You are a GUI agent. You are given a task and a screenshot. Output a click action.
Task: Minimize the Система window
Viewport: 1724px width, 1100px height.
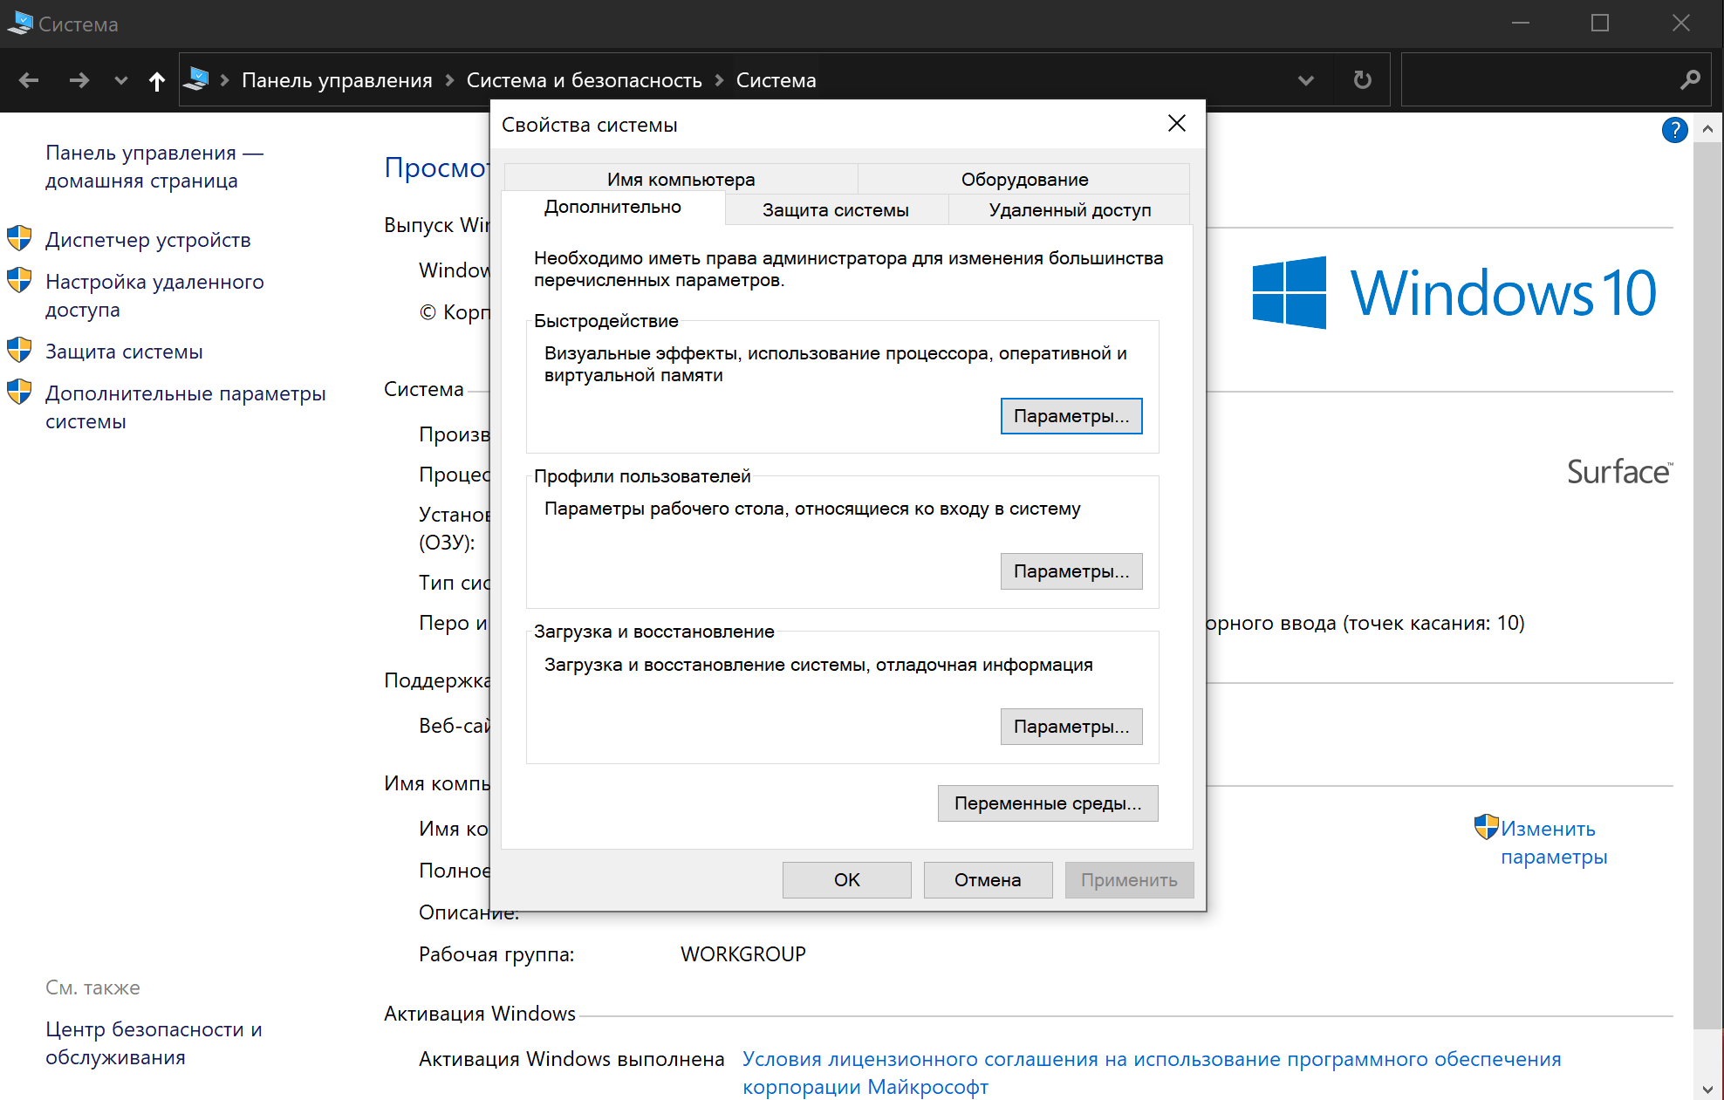click(1521, 23)
